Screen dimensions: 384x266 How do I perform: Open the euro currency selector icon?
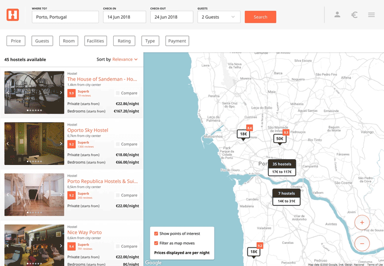click(354, 15)
